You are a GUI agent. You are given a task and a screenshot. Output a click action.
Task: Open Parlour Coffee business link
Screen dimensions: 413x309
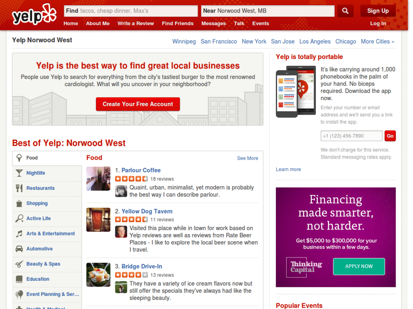click(x=141, y=170)
